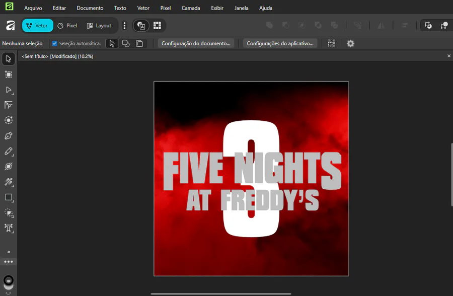Select the Artistic Text tool
Image resolution: width=453 pixels, height=296 pixels.
point(9,228)
